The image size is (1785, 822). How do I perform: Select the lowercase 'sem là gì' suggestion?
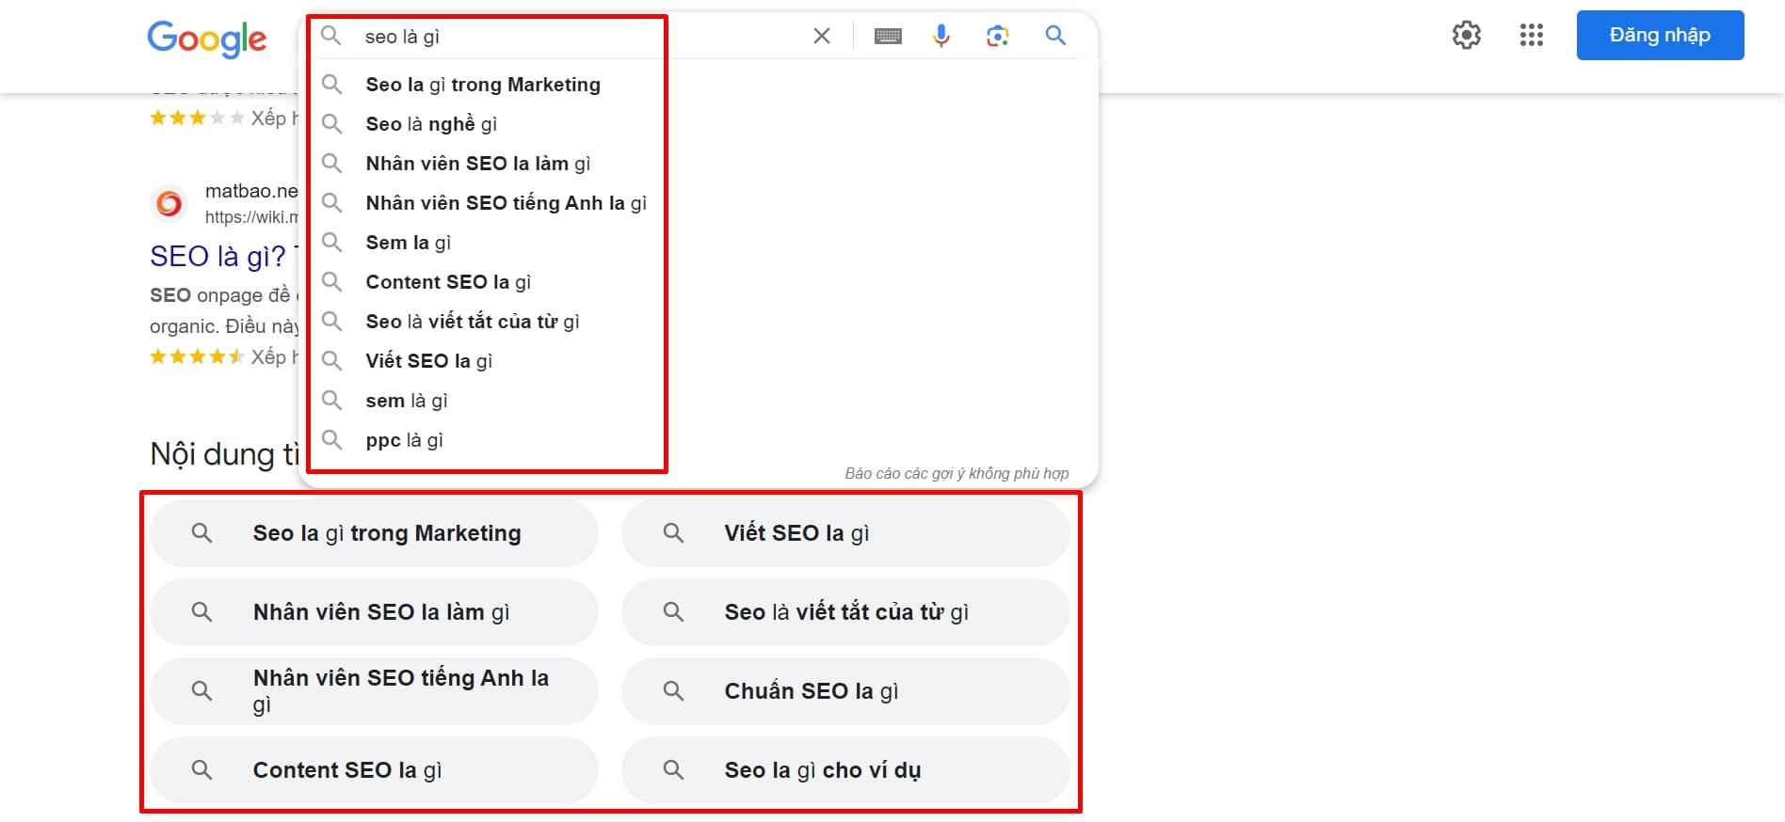(x=698, y=401)
